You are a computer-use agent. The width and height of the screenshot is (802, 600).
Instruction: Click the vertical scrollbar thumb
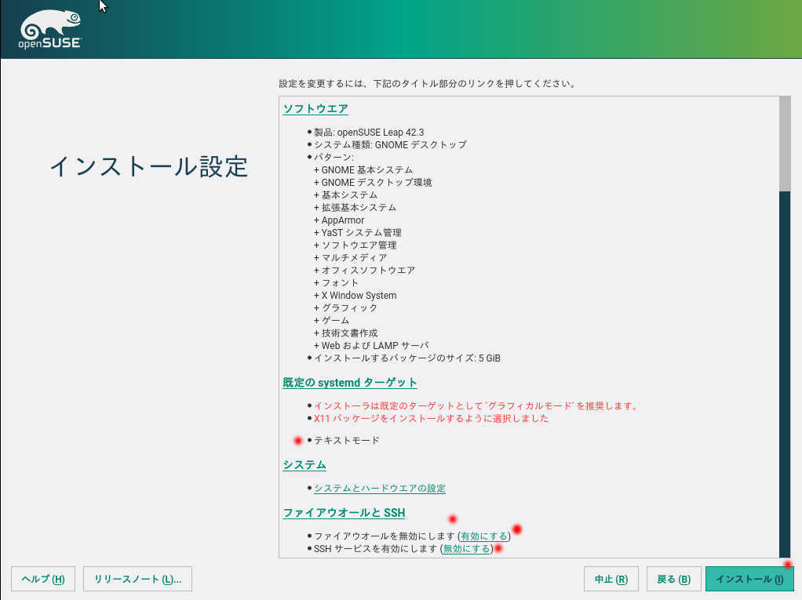click(785, 144)
